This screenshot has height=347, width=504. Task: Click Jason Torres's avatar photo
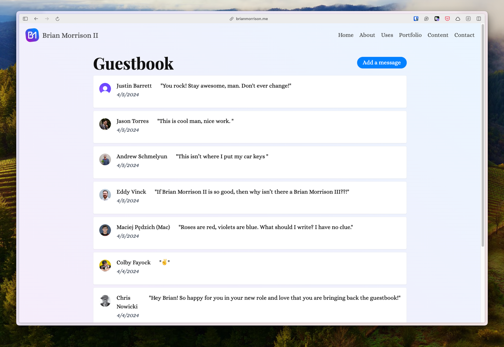[x=105, y=124]
